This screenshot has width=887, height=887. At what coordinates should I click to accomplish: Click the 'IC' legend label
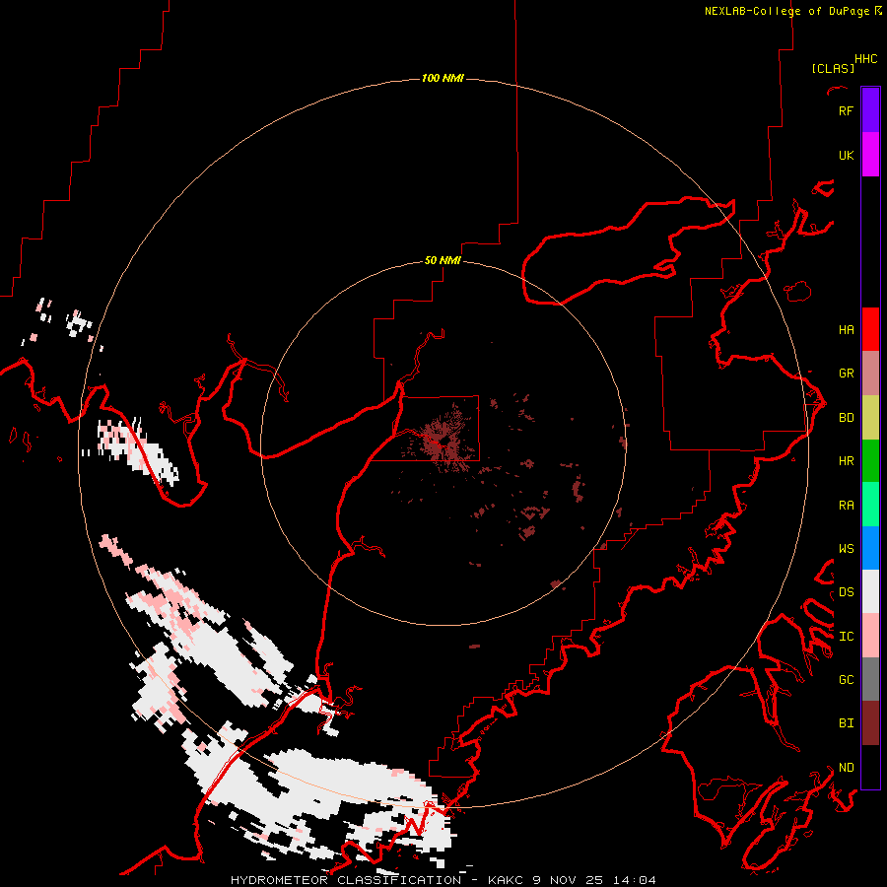[846, 636]
